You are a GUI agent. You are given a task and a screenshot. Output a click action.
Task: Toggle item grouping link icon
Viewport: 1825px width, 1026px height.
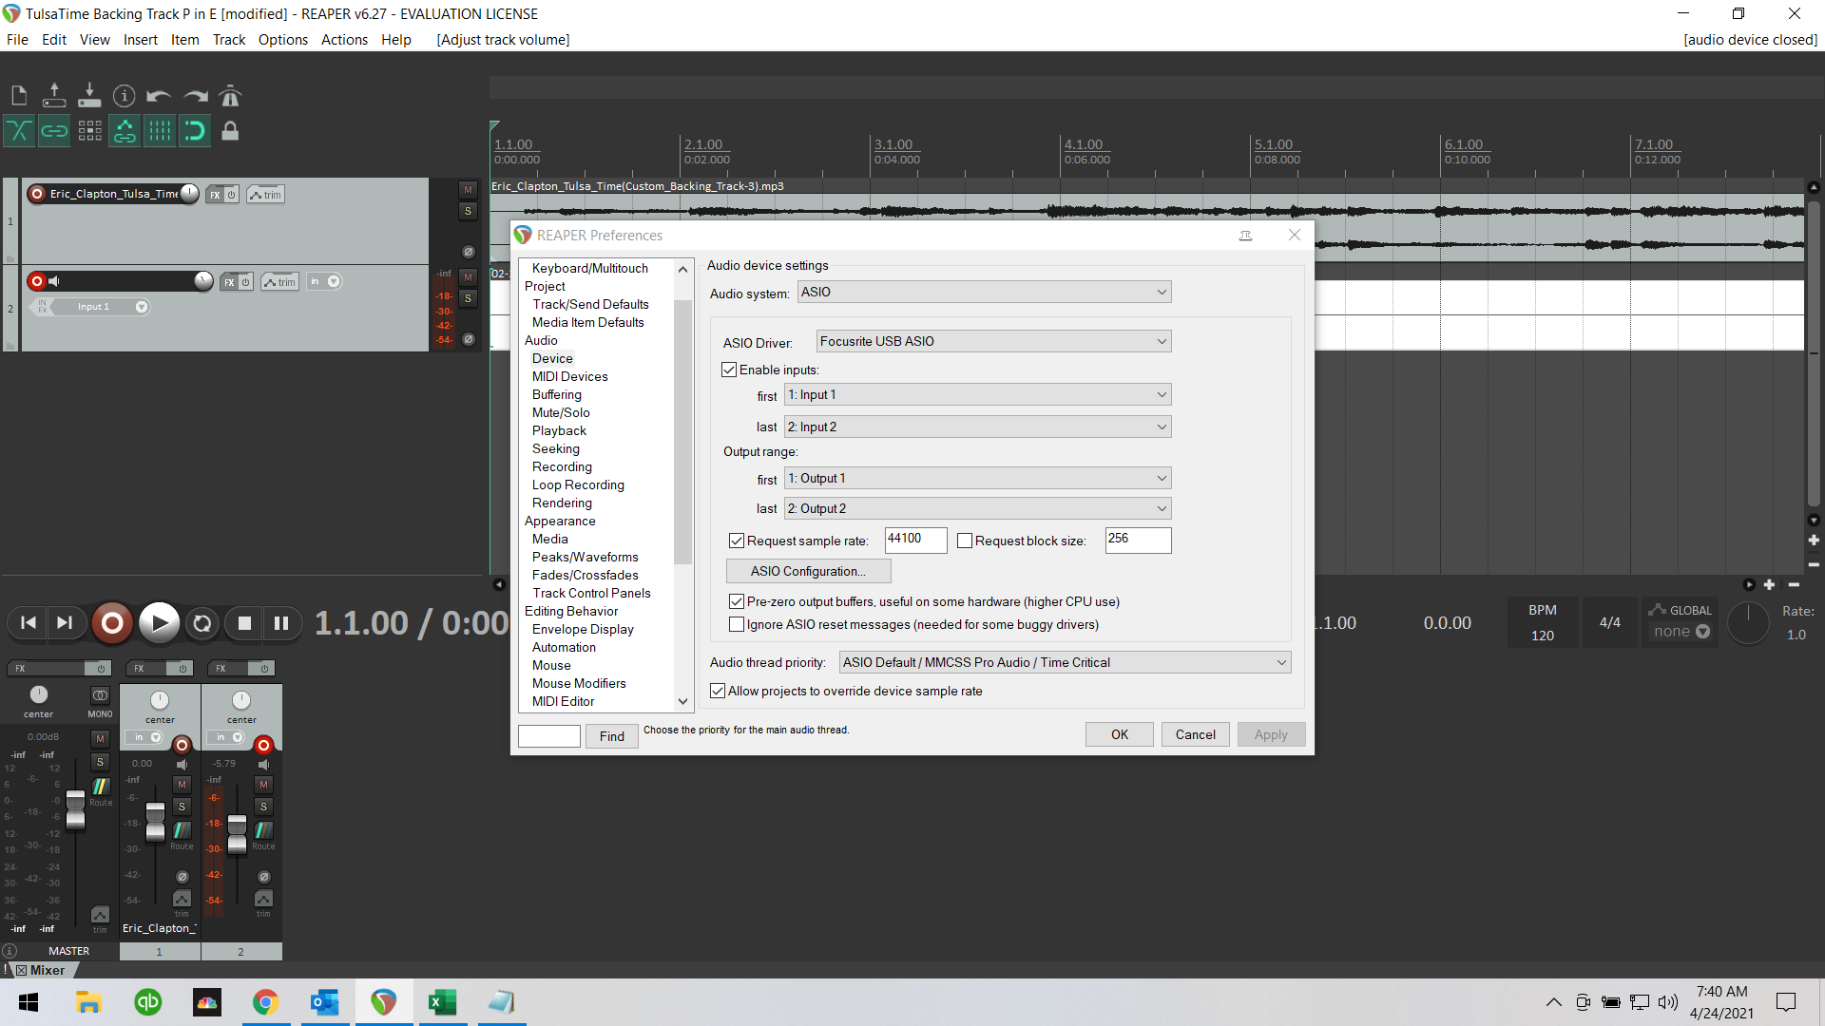[54, 131]
